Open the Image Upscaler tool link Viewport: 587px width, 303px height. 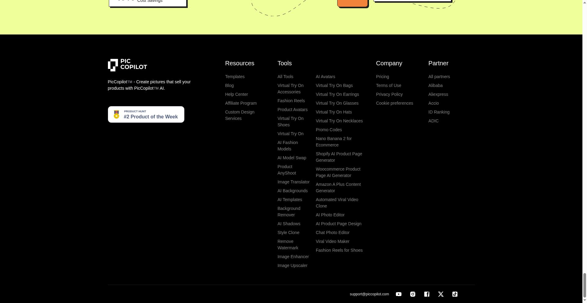pos(292,265)
